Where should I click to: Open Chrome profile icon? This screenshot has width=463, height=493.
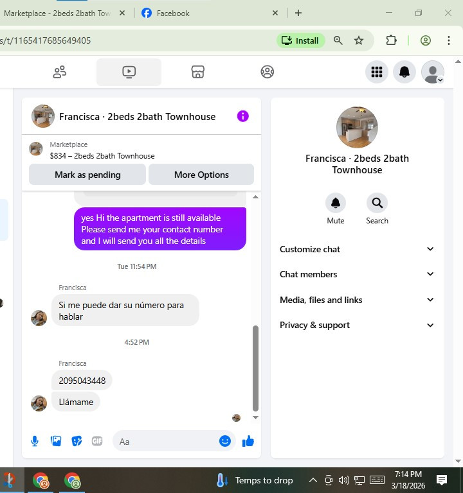[x=426, y=40]
